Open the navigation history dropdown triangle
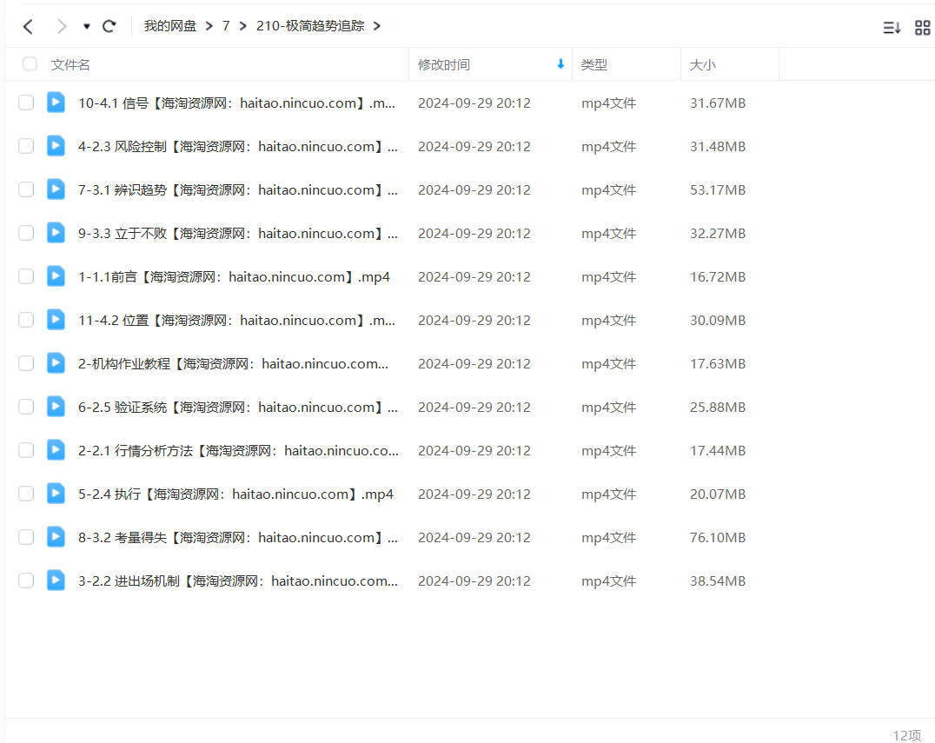The height and width of the screenshot is (743, 935). pyautogui.click(x=87, y=26)
